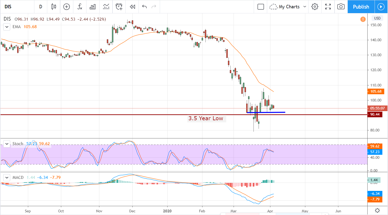Click the redo arrow icon
The height and width of the screenshot is (215, 388).
tap(154, 7)
